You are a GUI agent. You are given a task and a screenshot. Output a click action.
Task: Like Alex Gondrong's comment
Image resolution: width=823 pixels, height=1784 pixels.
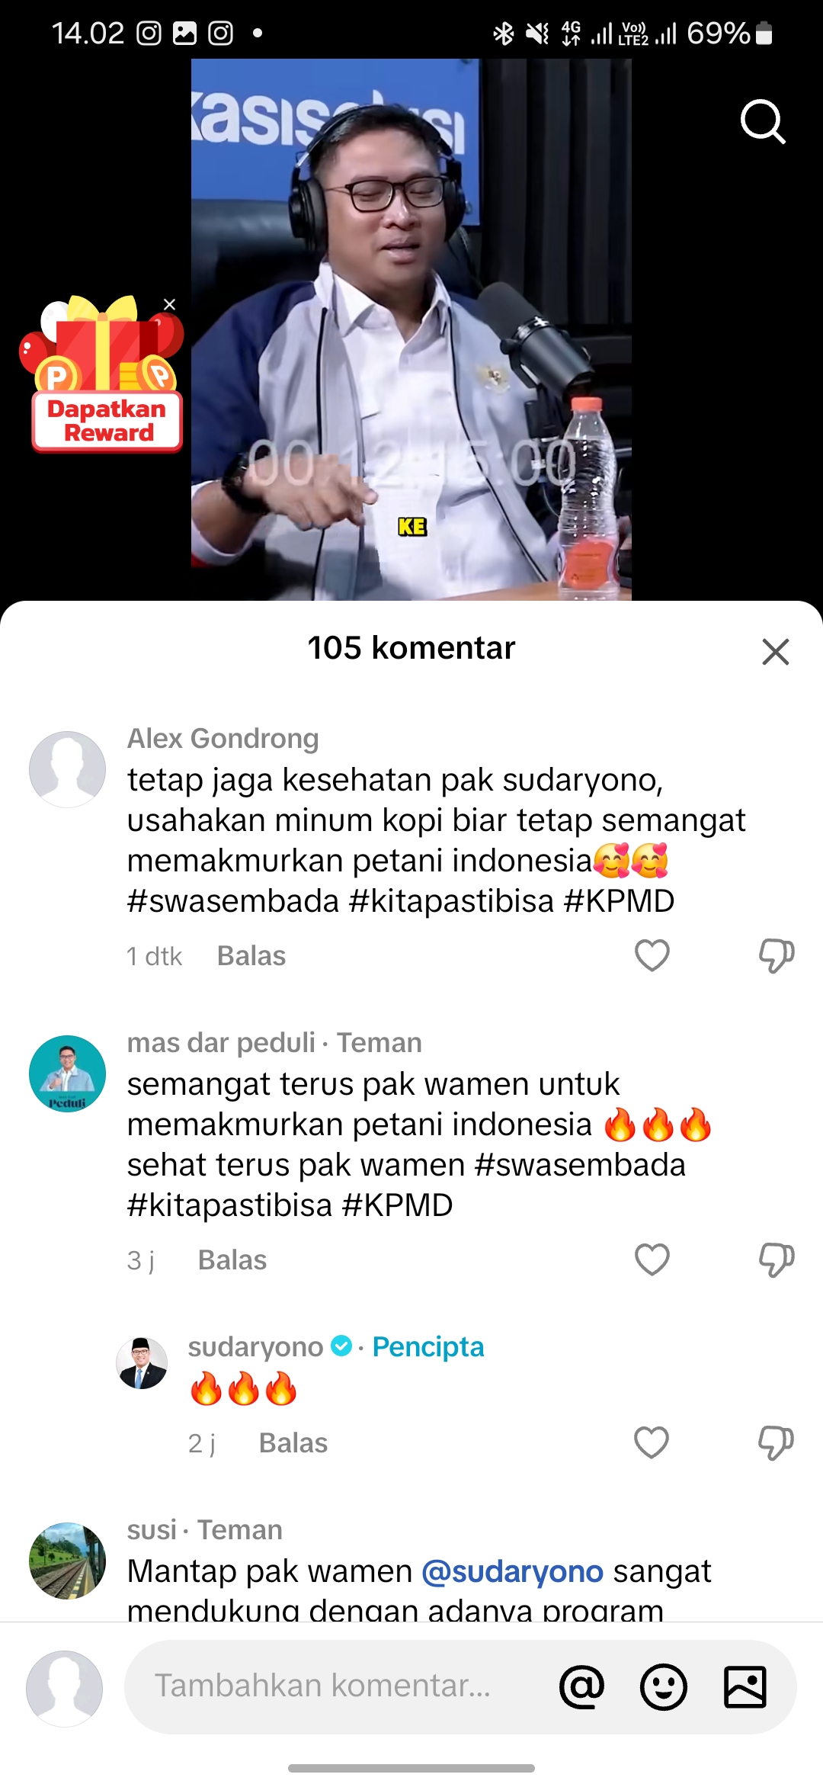coord(652,955)
